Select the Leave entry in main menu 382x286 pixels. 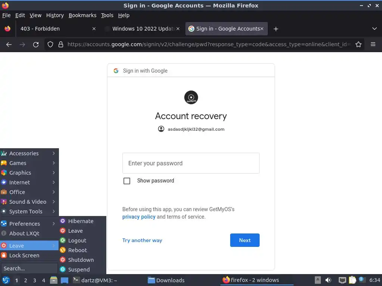[x=29, y=246]
